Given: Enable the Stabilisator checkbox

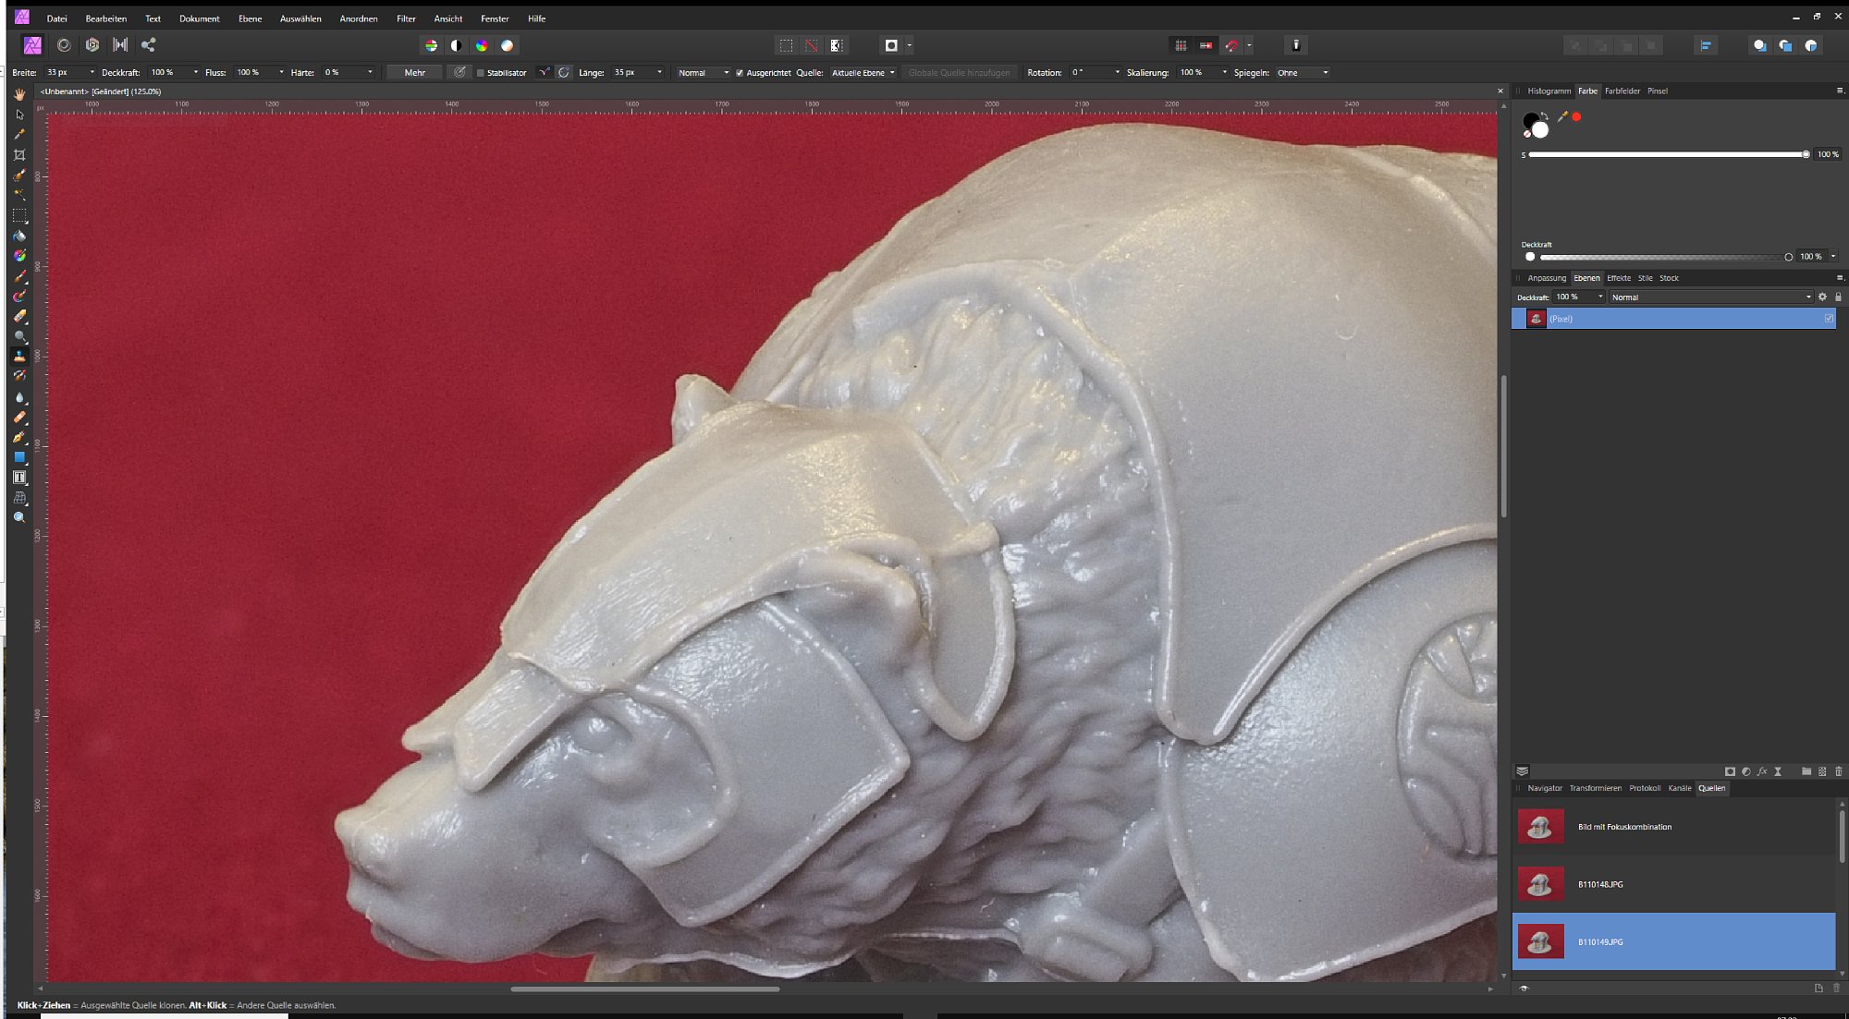Looking at the screenshot, I should tap(481, 73).
